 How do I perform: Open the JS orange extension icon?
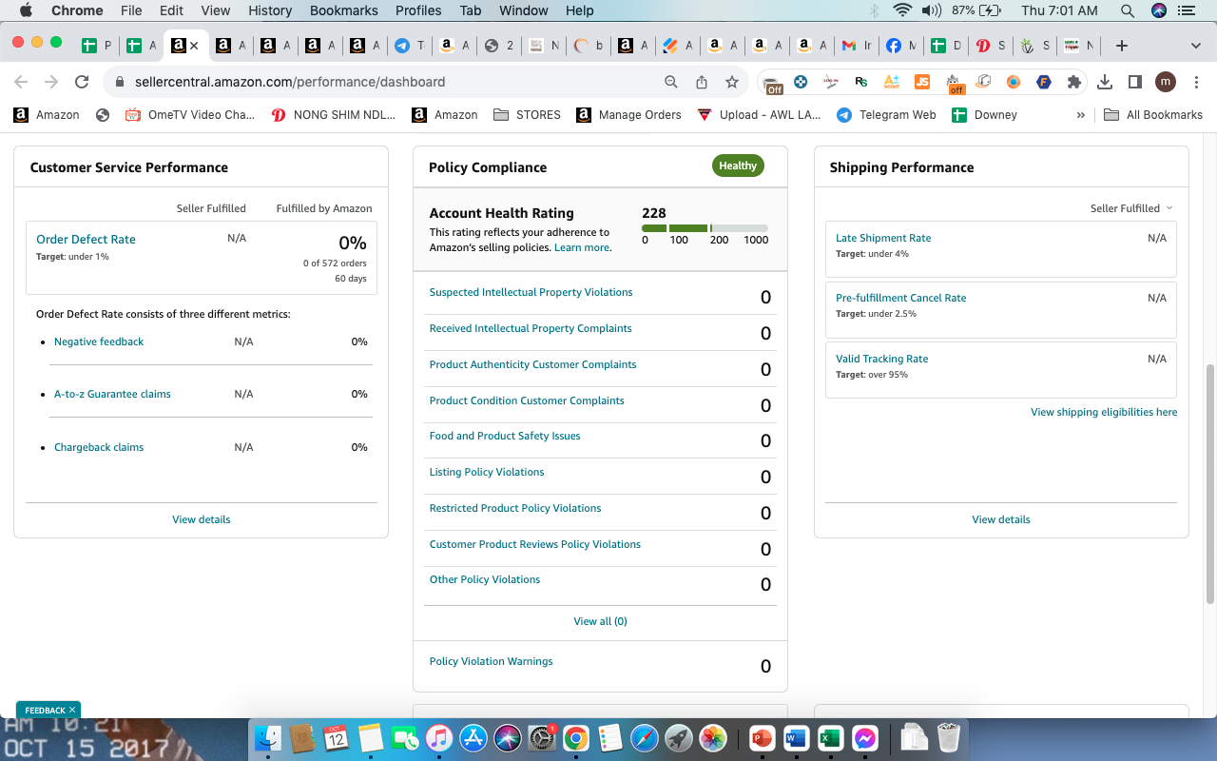pyautogui.click(x=922, y=82)
